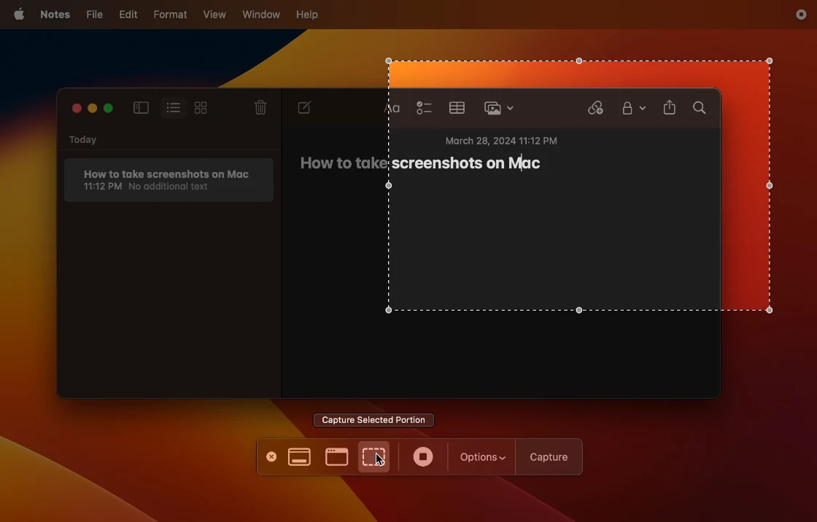Maximize Notes window with green button
This screenshot has height=522, width=817.
(109, 108)
